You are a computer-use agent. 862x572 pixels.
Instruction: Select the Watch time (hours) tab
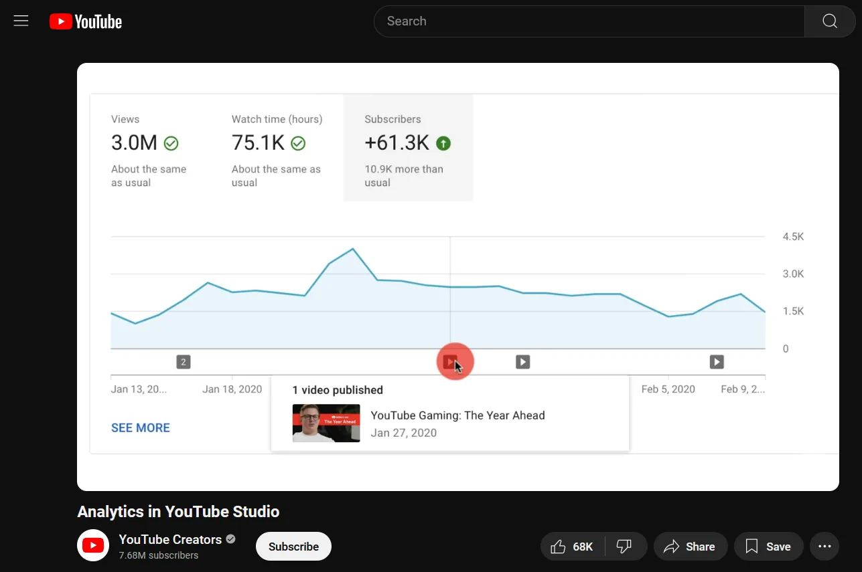277,147
